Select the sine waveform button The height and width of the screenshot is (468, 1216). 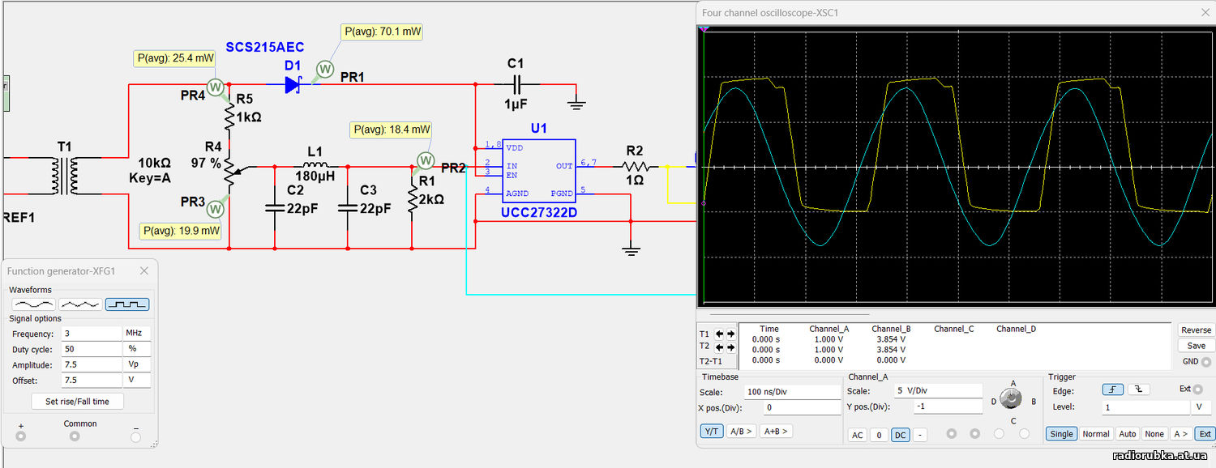tap(33, 304)
